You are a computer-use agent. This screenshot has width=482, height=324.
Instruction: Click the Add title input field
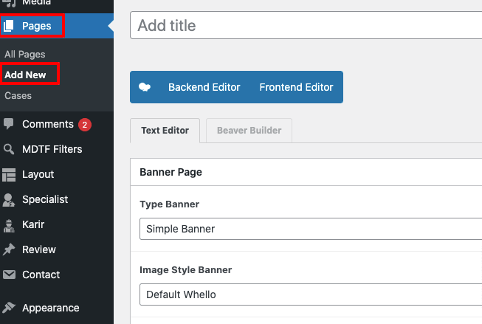point(306,26)
